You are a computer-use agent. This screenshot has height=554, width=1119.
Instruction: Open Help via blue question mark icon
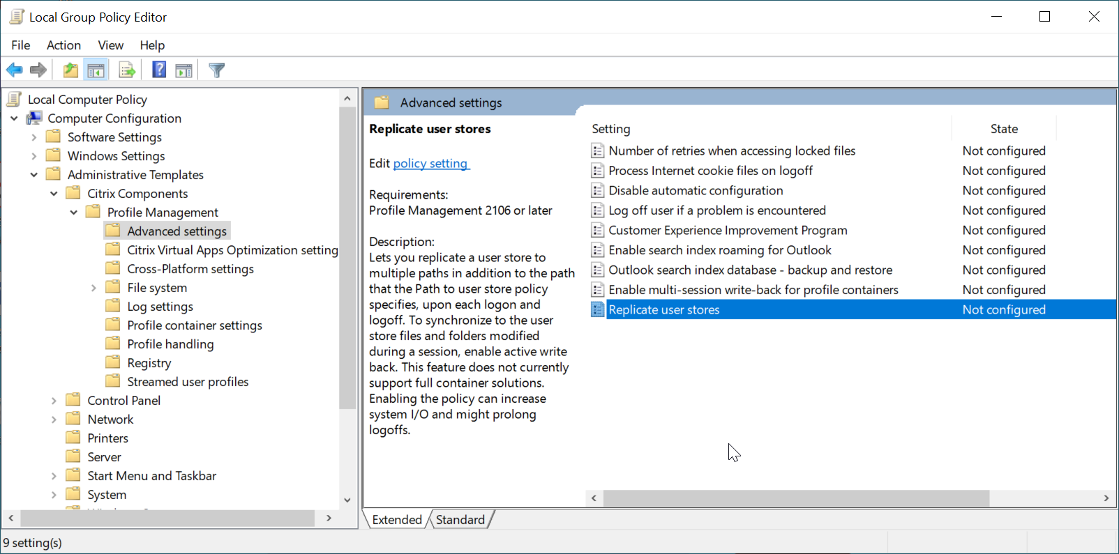click(x=159, y=70)
